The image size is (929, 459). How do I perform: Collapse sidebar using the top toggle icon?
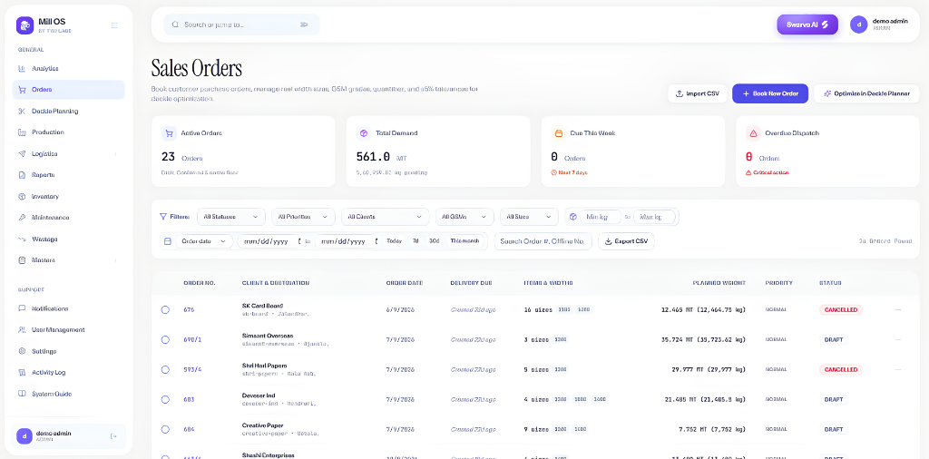(x=114, y=24)
